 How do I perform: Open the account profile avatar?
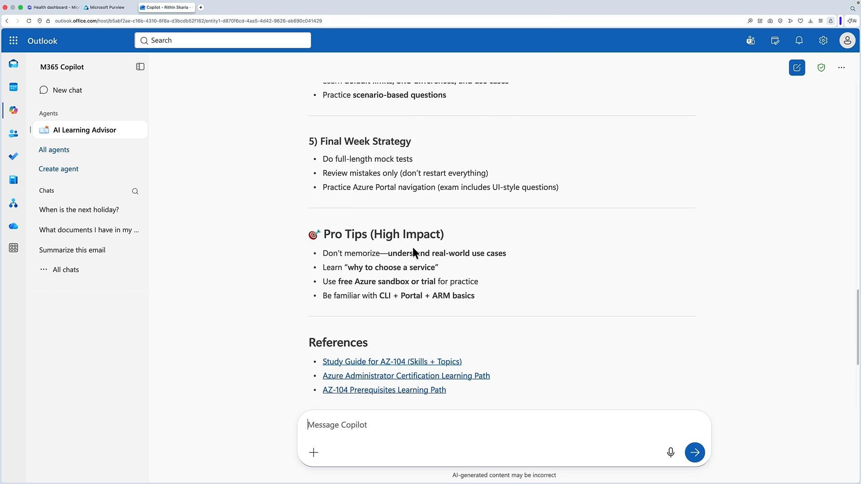click(x=847, y=41)
